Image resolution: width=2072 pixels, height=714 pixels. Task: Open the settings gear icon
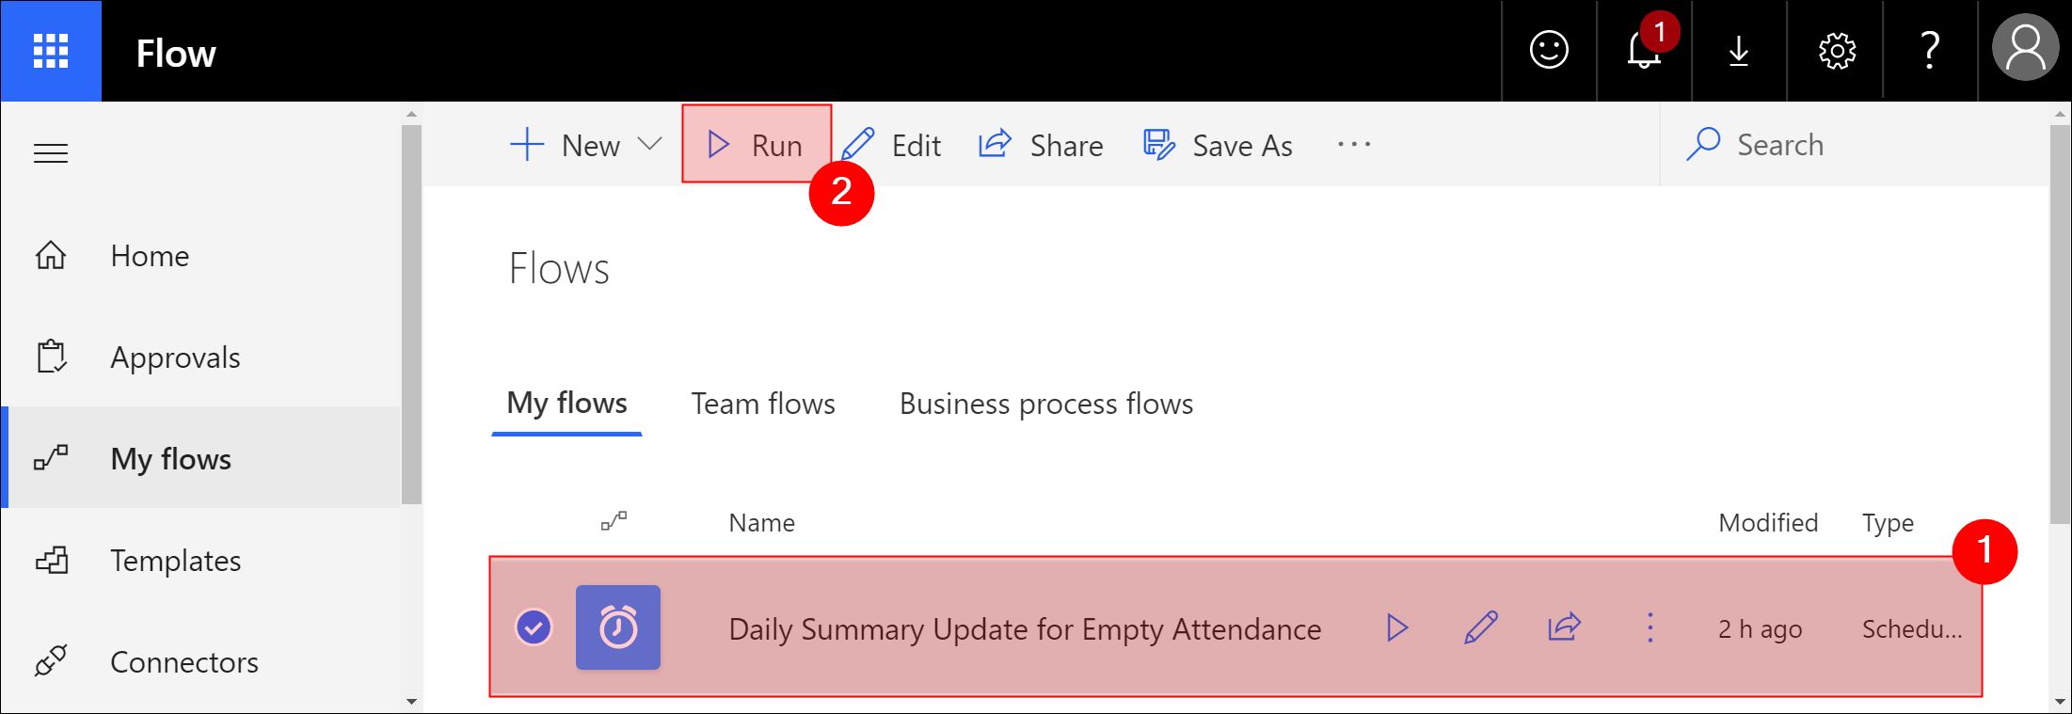coord(1836,50)
